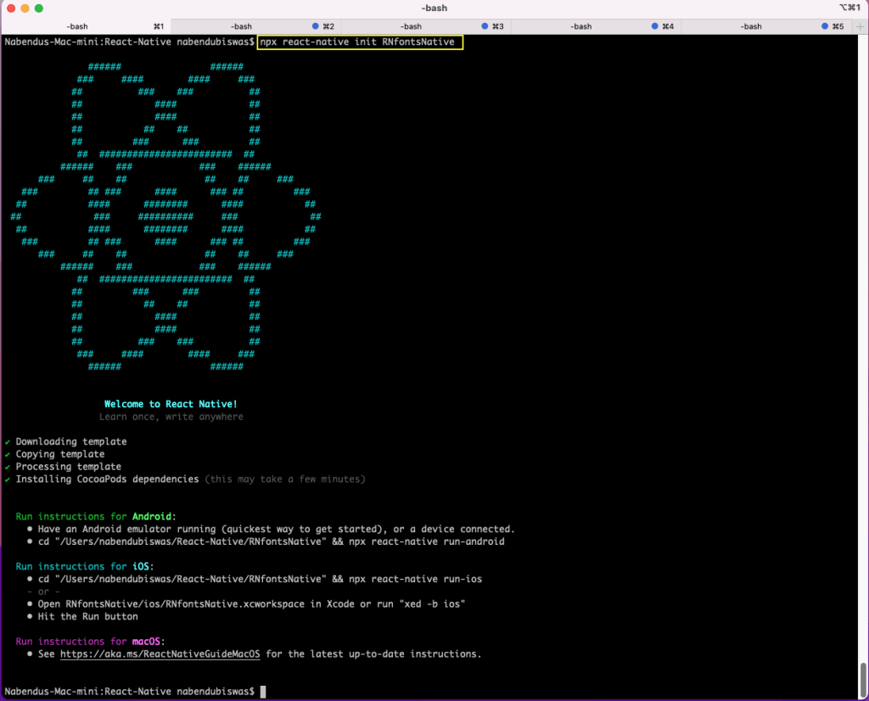The height and width of the screenshot is (701, 869).
Task: Click the blue dot on the ⌘5 tab
Action: 823,25
